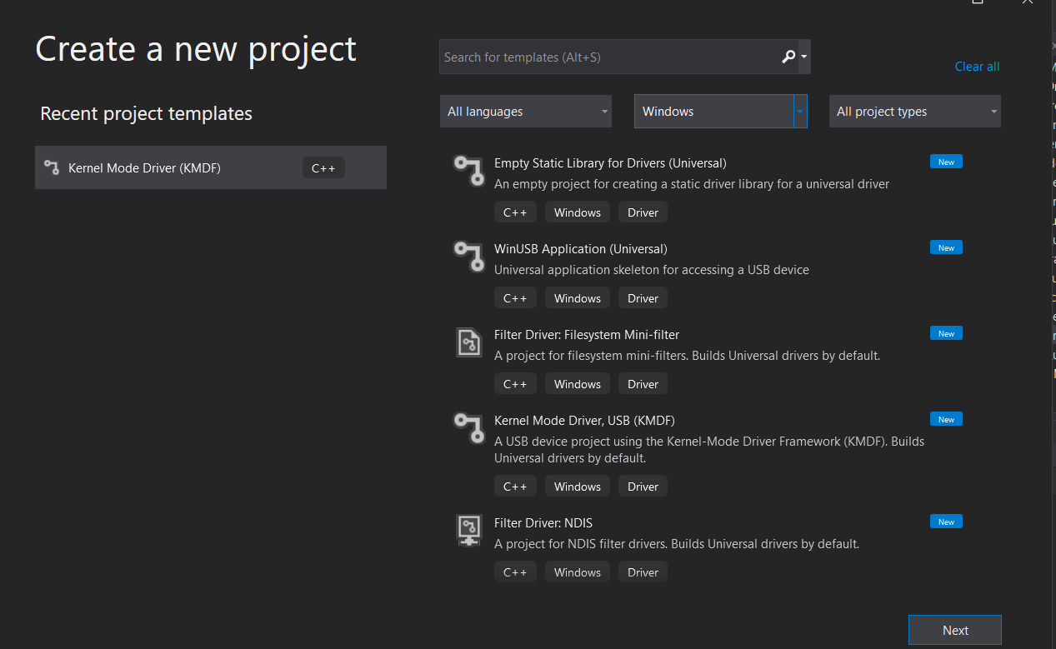Select recent Kernel Mode Driver (KMDF) template

point(211,167)
